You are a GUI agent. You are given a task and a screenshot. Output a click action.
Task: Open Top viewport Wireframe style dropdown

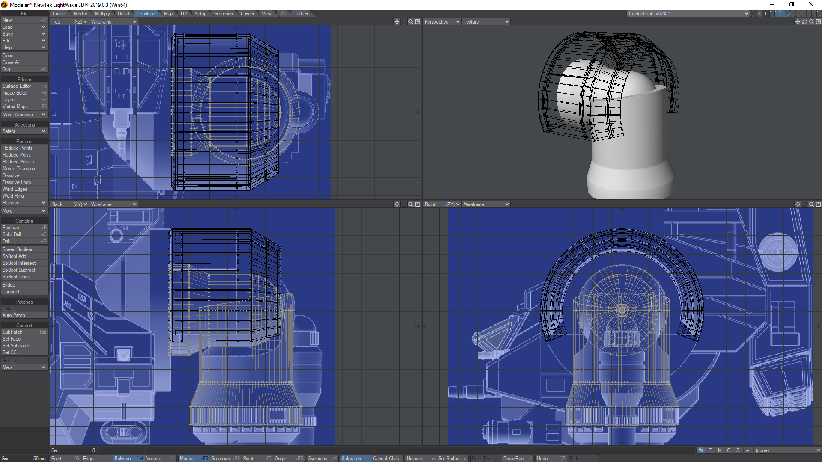(113, 22)
